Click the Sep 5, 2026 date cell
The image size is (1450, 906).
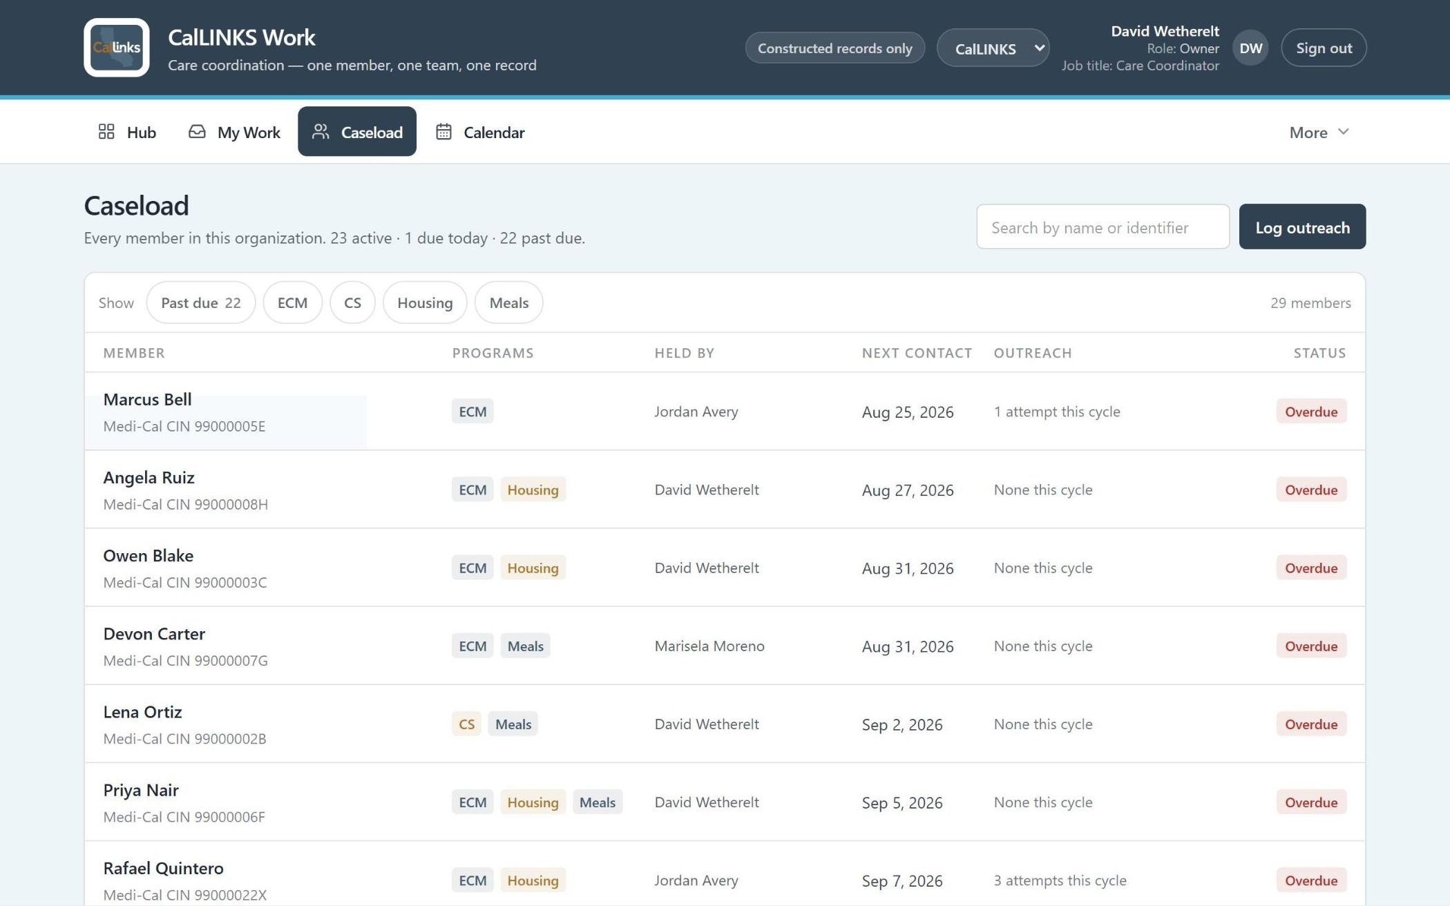tap(902, 802)
